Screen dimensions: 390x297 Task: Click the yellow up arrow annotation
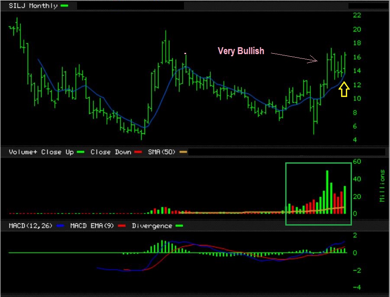[343, 90]
